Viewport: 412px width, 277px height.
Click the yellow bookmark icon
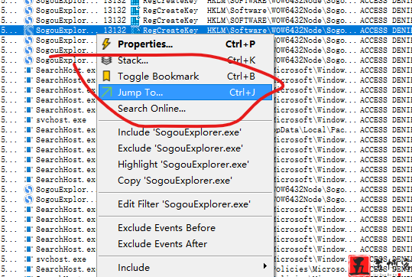(106, 76)
